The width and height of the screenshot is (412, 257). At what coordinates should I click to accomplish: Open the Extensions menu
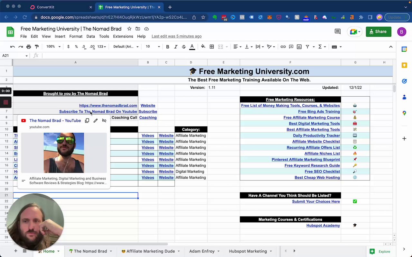tap(123, 36)
